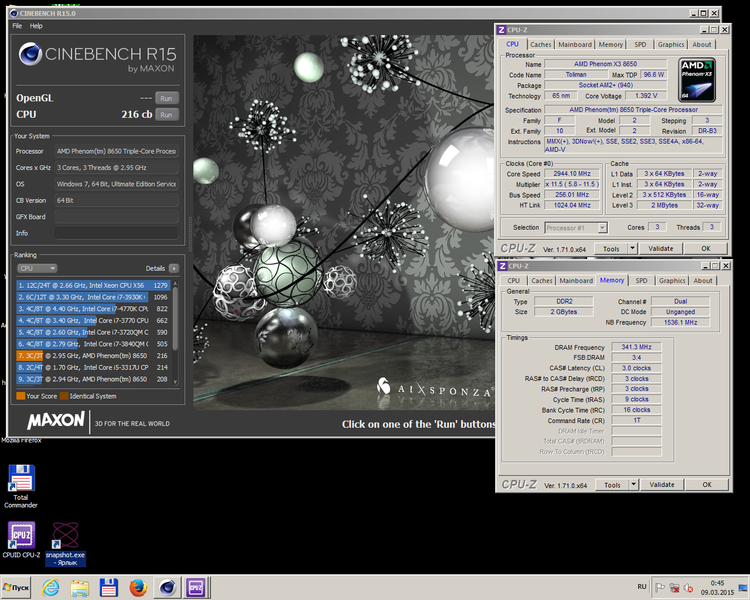750x600 pixels.
Task: Open the Пуск start menu
Action: click(x=16, y=588)
